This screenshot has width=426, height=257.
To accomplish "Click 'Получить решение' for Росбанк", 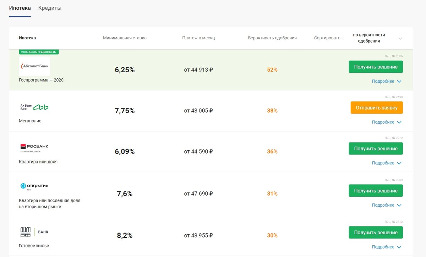I will tap(376, 149).
